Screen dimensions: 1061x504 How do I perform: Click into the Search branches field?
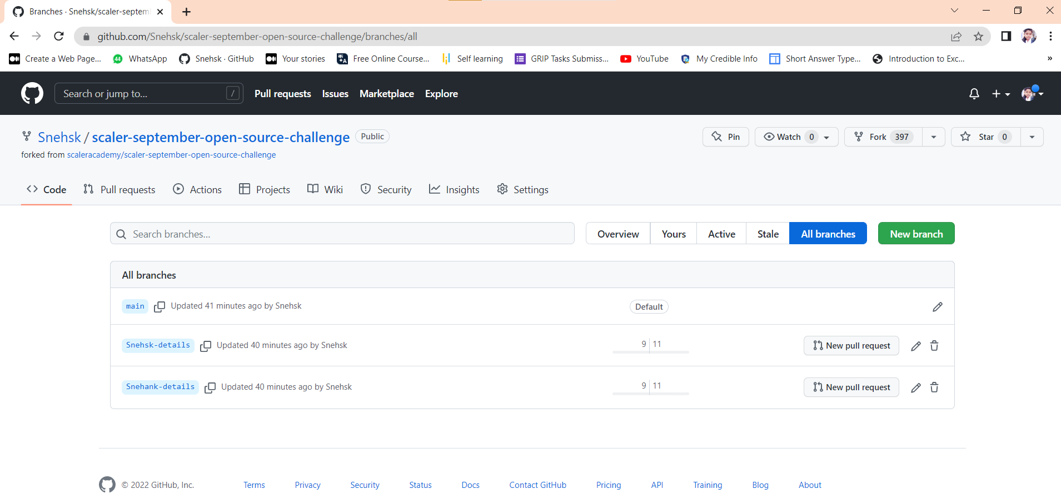tap(342, 233)
